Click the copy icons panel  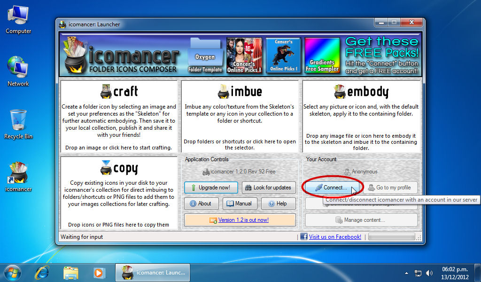click(x=119, y=193)
